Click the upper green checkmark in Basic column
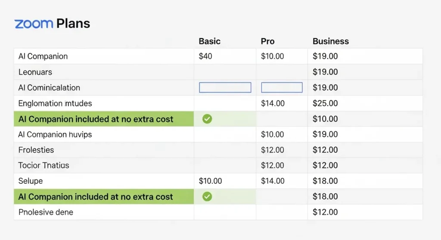 click(x=207, y=119)
